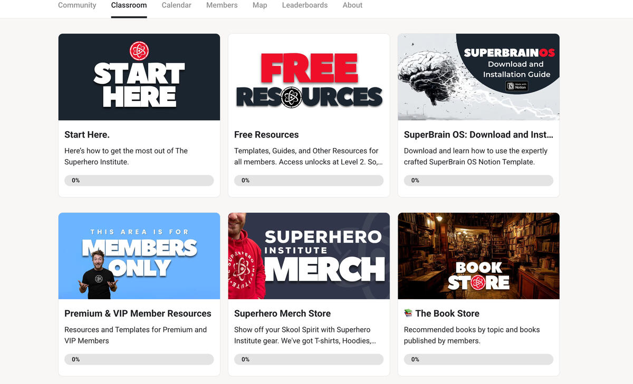Viewport: 633px width, 384px height.
Task: Click the Start Here course progress bar
Action: click(x=139, y=181)
